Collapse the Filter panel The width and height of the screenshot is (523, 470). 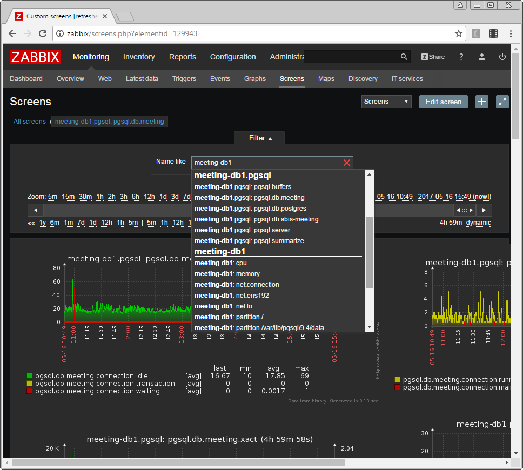coord(260,138)
